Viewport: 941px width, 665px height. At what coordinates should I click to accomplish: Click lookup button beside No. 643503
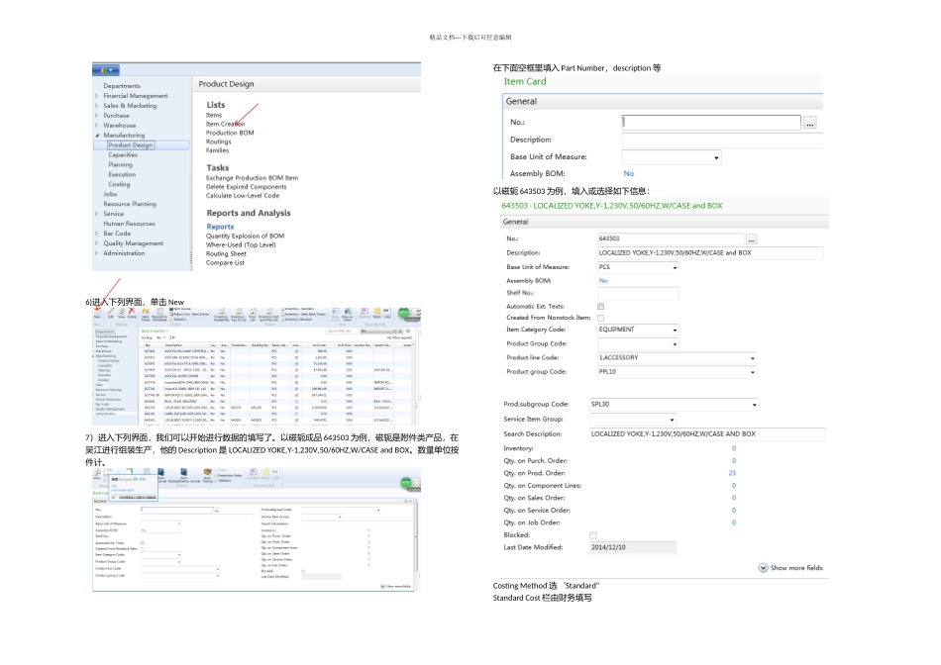pyautogui.click(x=751, y=239)
